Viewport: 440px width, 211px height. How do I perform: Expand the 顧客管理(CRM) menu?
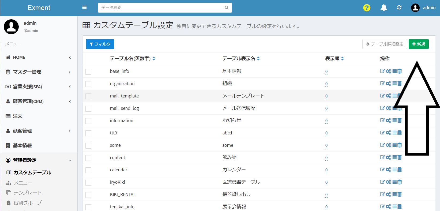click(39, 101)
